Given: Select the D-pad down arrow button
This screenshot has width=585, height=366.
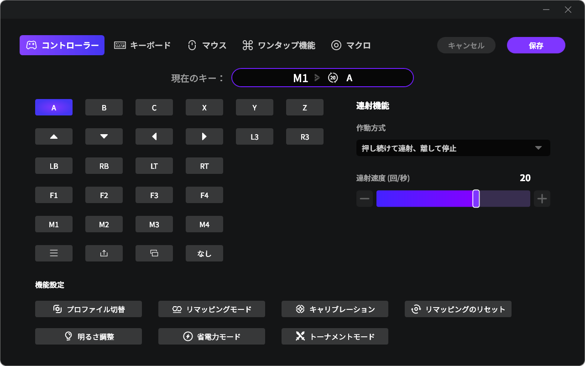Looking at the screenshot, I should coord(104,136).
